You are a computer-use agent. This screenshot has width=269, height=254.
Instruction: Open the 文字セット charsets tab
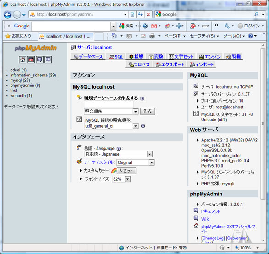pyautogui.click(x=181, y=56)
